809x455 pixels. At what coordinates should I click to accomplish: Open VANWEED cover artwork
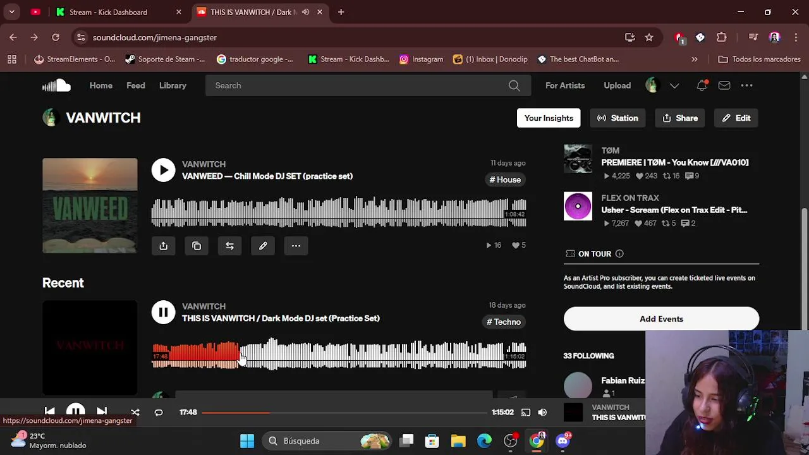90,205
